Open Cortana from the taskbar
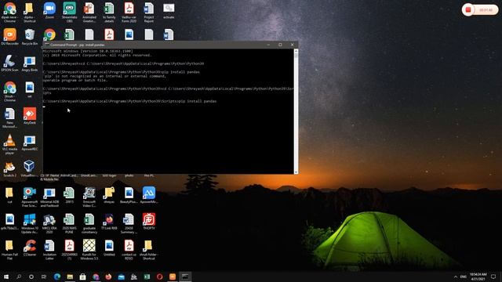Screen dimensions: 502x282 point(31,277)
